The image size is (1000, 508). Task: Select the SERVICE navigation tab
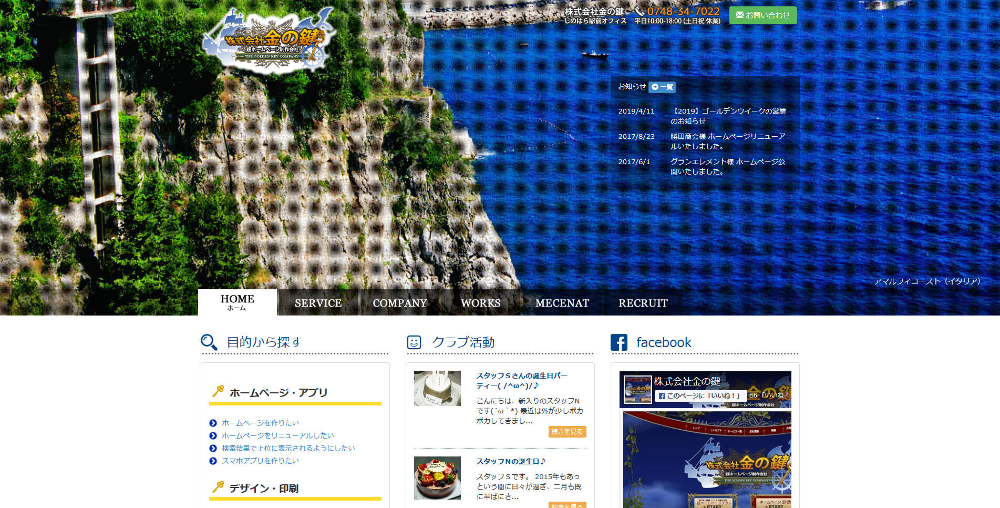pyautogui.click(x=318, y=303)
